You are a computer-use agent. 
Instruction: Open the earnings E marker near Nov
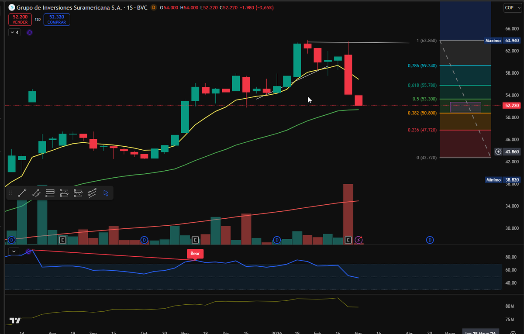tap(195, 240)
